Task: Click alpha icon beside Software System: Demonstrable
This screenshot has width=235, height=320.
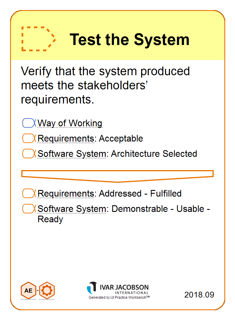Action: click(x=29, y=209)
